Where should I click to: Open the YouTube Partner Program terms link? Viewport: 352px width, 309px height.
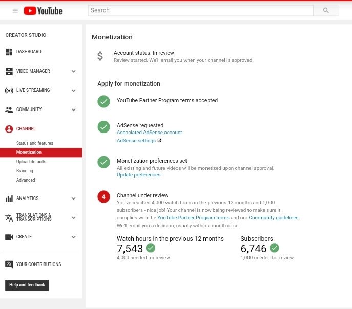(x=193, y=218)
